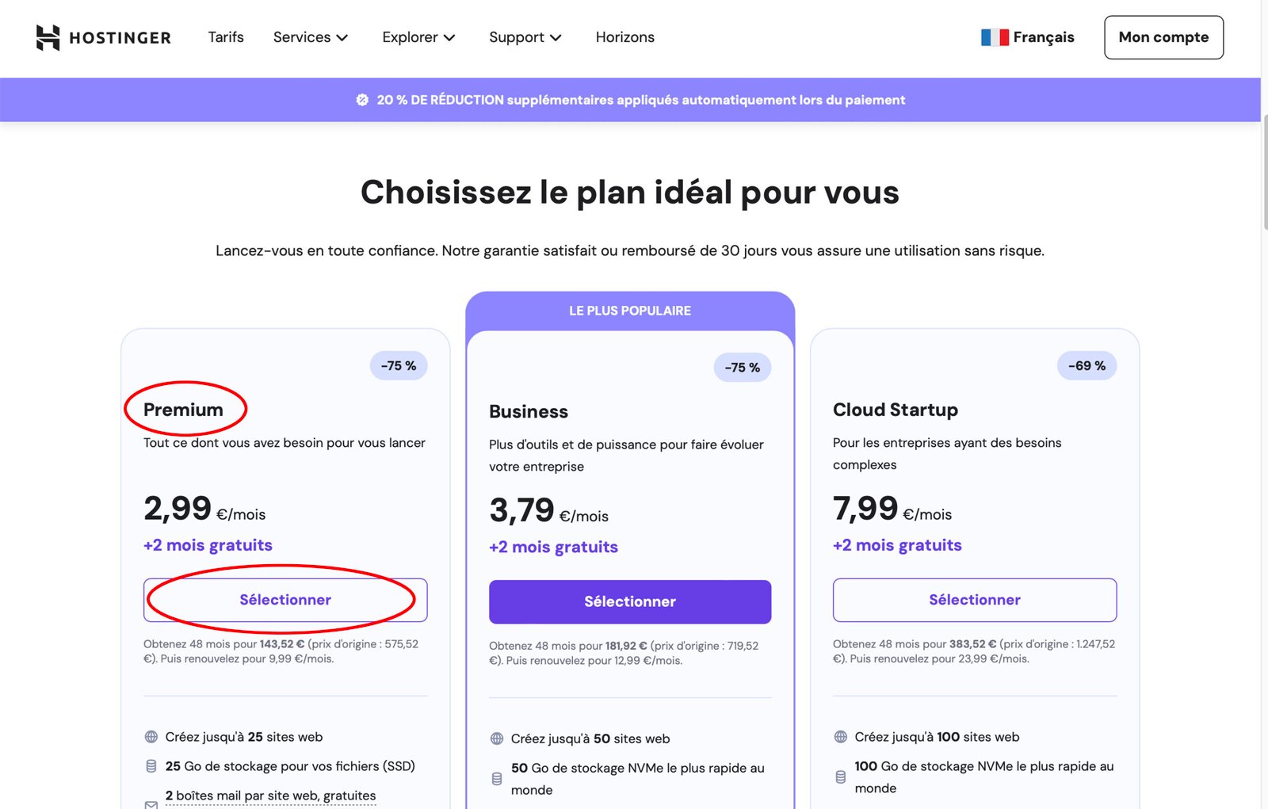The height and width of the screenshot is (809, 1268).
Task: Click the -69 % discount tag on Cloud Startup
Action: click(x=1086, y=365)
